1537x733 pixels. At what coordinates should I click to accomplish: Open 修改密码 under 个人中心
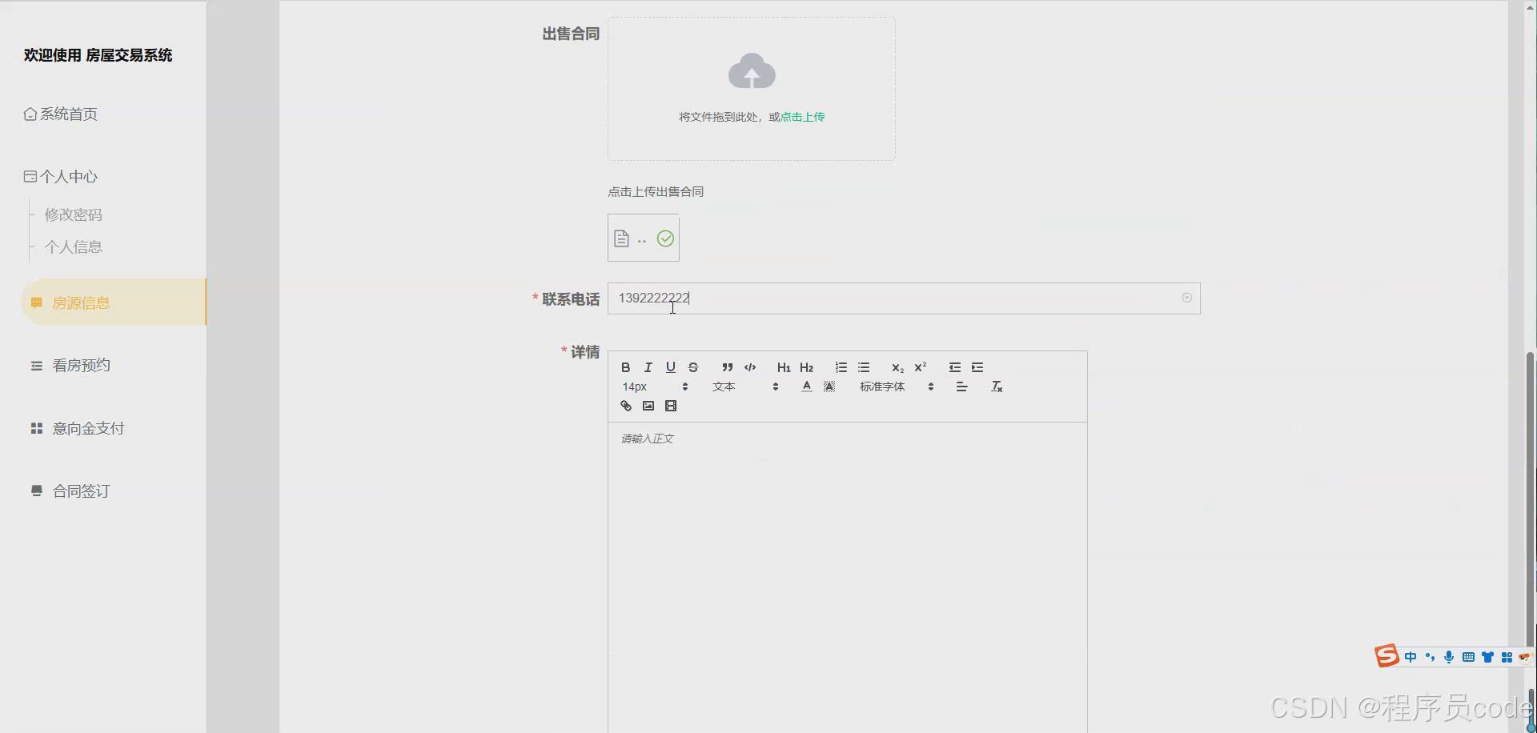click(73, 214)
